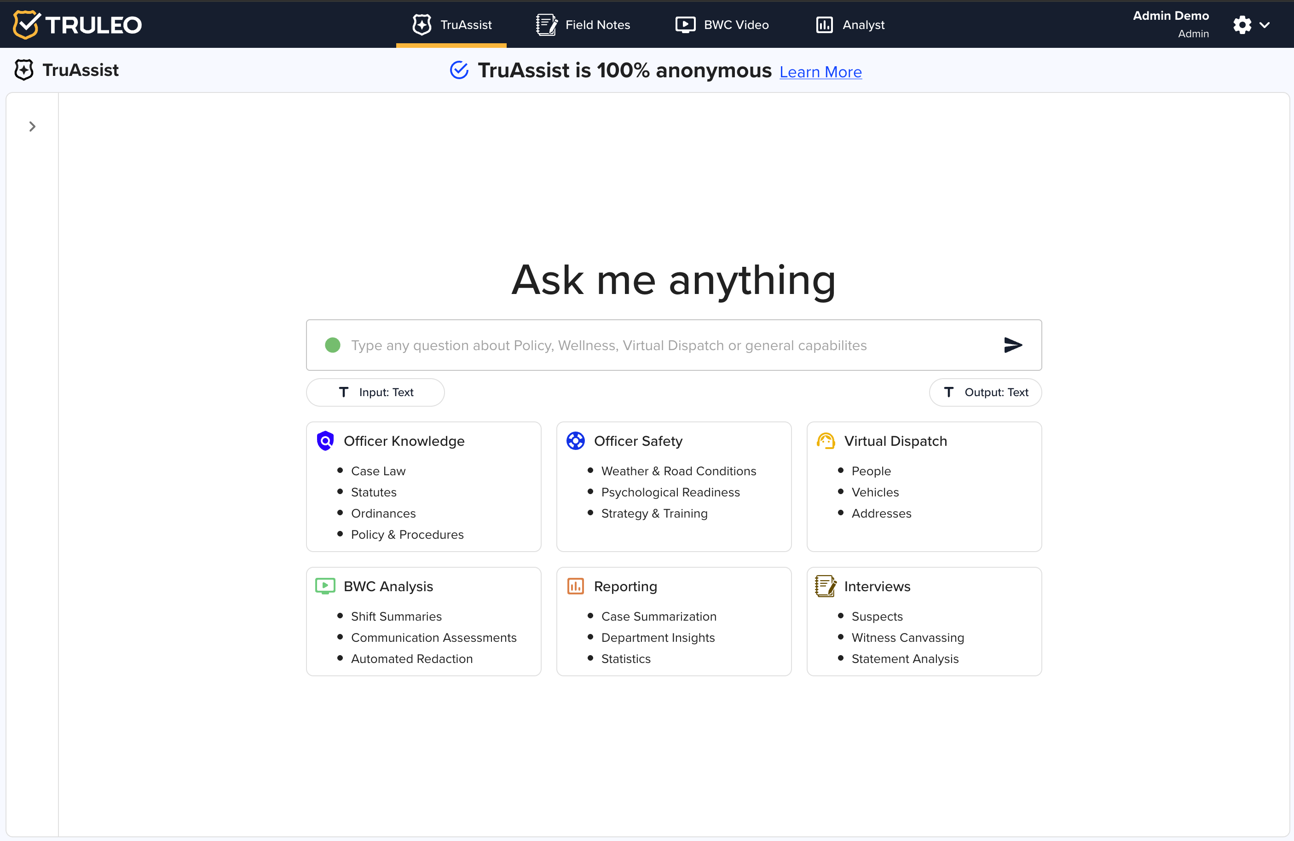Expand the left sidebar chevron
Image resolution: width=1294 pixels, height=841 pixels.
point(32,127)
